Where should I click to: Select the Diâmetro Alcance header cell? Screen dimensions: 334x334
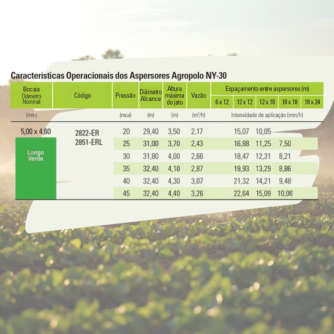click(x=151, y=95)
